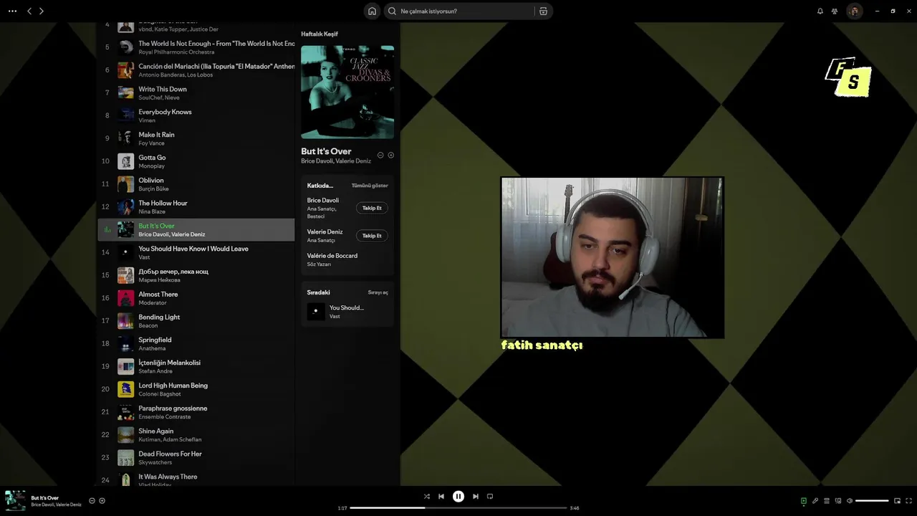Go forward with the right arrow

[x=42, y=11]
